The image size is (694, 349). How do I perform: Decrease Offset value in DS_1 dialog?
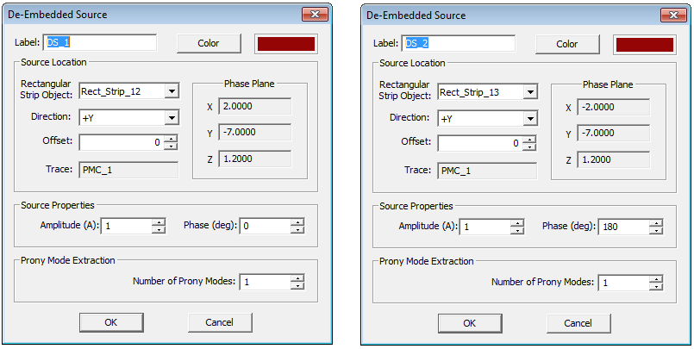pos(171,146)
